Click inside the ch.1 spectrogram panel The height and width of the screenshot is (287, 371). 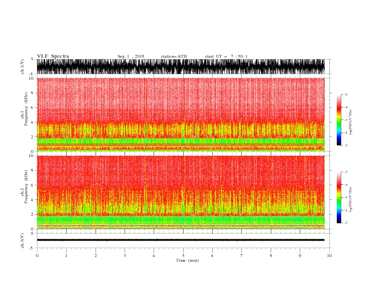[x=180, y=114]
